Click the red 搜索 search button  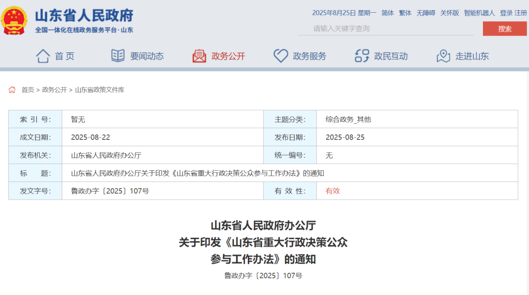[x=505, y=29]
